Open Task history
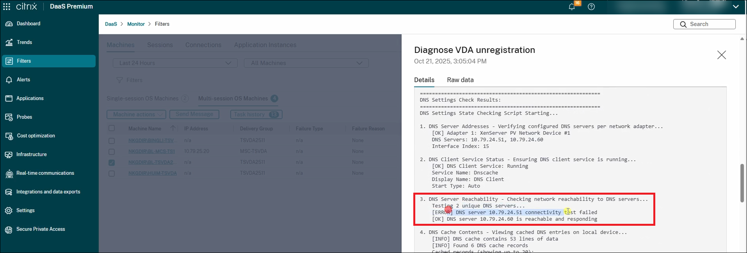This screenshot has width=747, height=253. (256, 114)
